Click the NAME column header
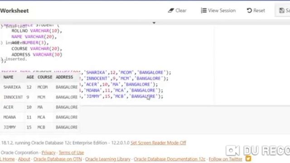 coord(8,77)
